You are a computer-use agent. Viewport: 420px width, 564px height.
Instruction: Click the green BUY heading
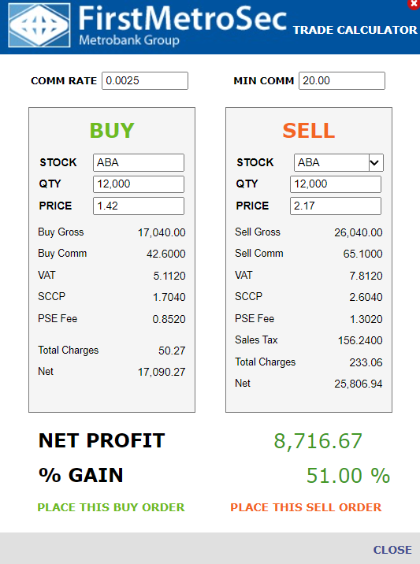coord(112,130)
